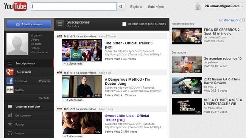Open the Suscripciones list menu icon

[60, 24]
